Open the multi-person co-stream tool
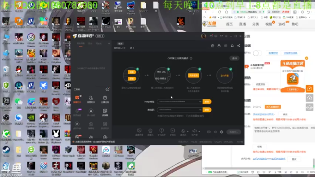The width and height of the screenshot is (315, 177). [x=91, y=112]
